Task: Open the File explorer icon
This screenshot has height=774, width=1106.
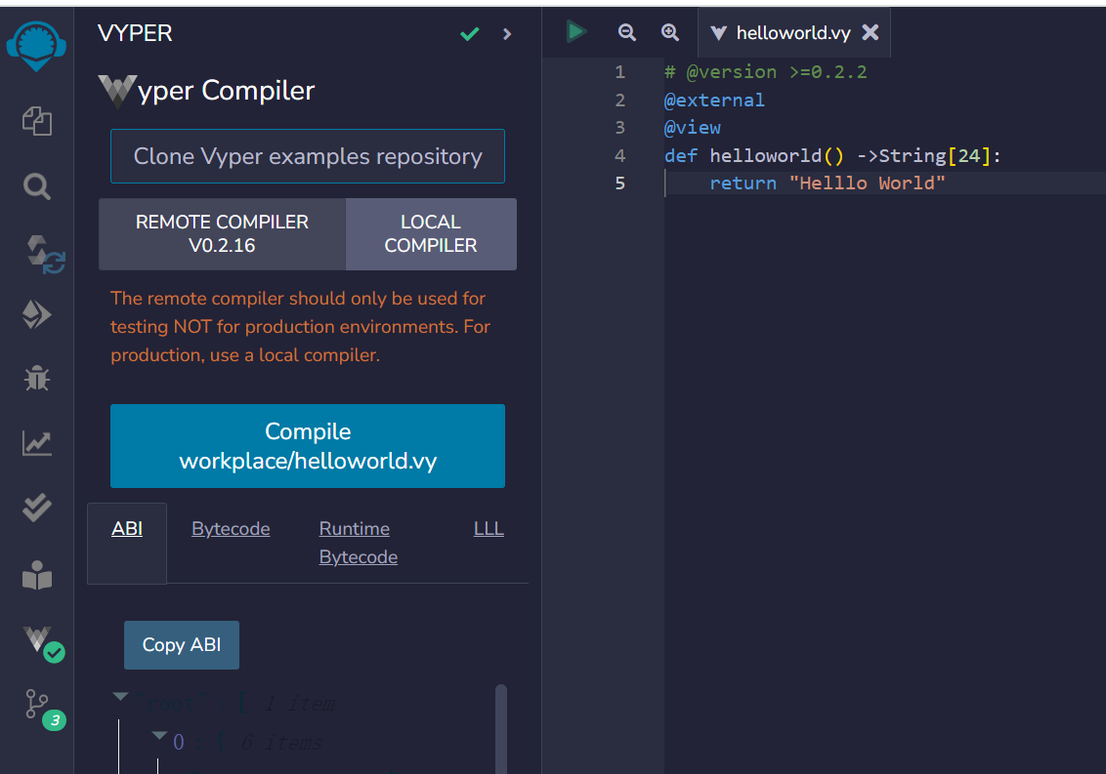Action: (x=37, y=121)
